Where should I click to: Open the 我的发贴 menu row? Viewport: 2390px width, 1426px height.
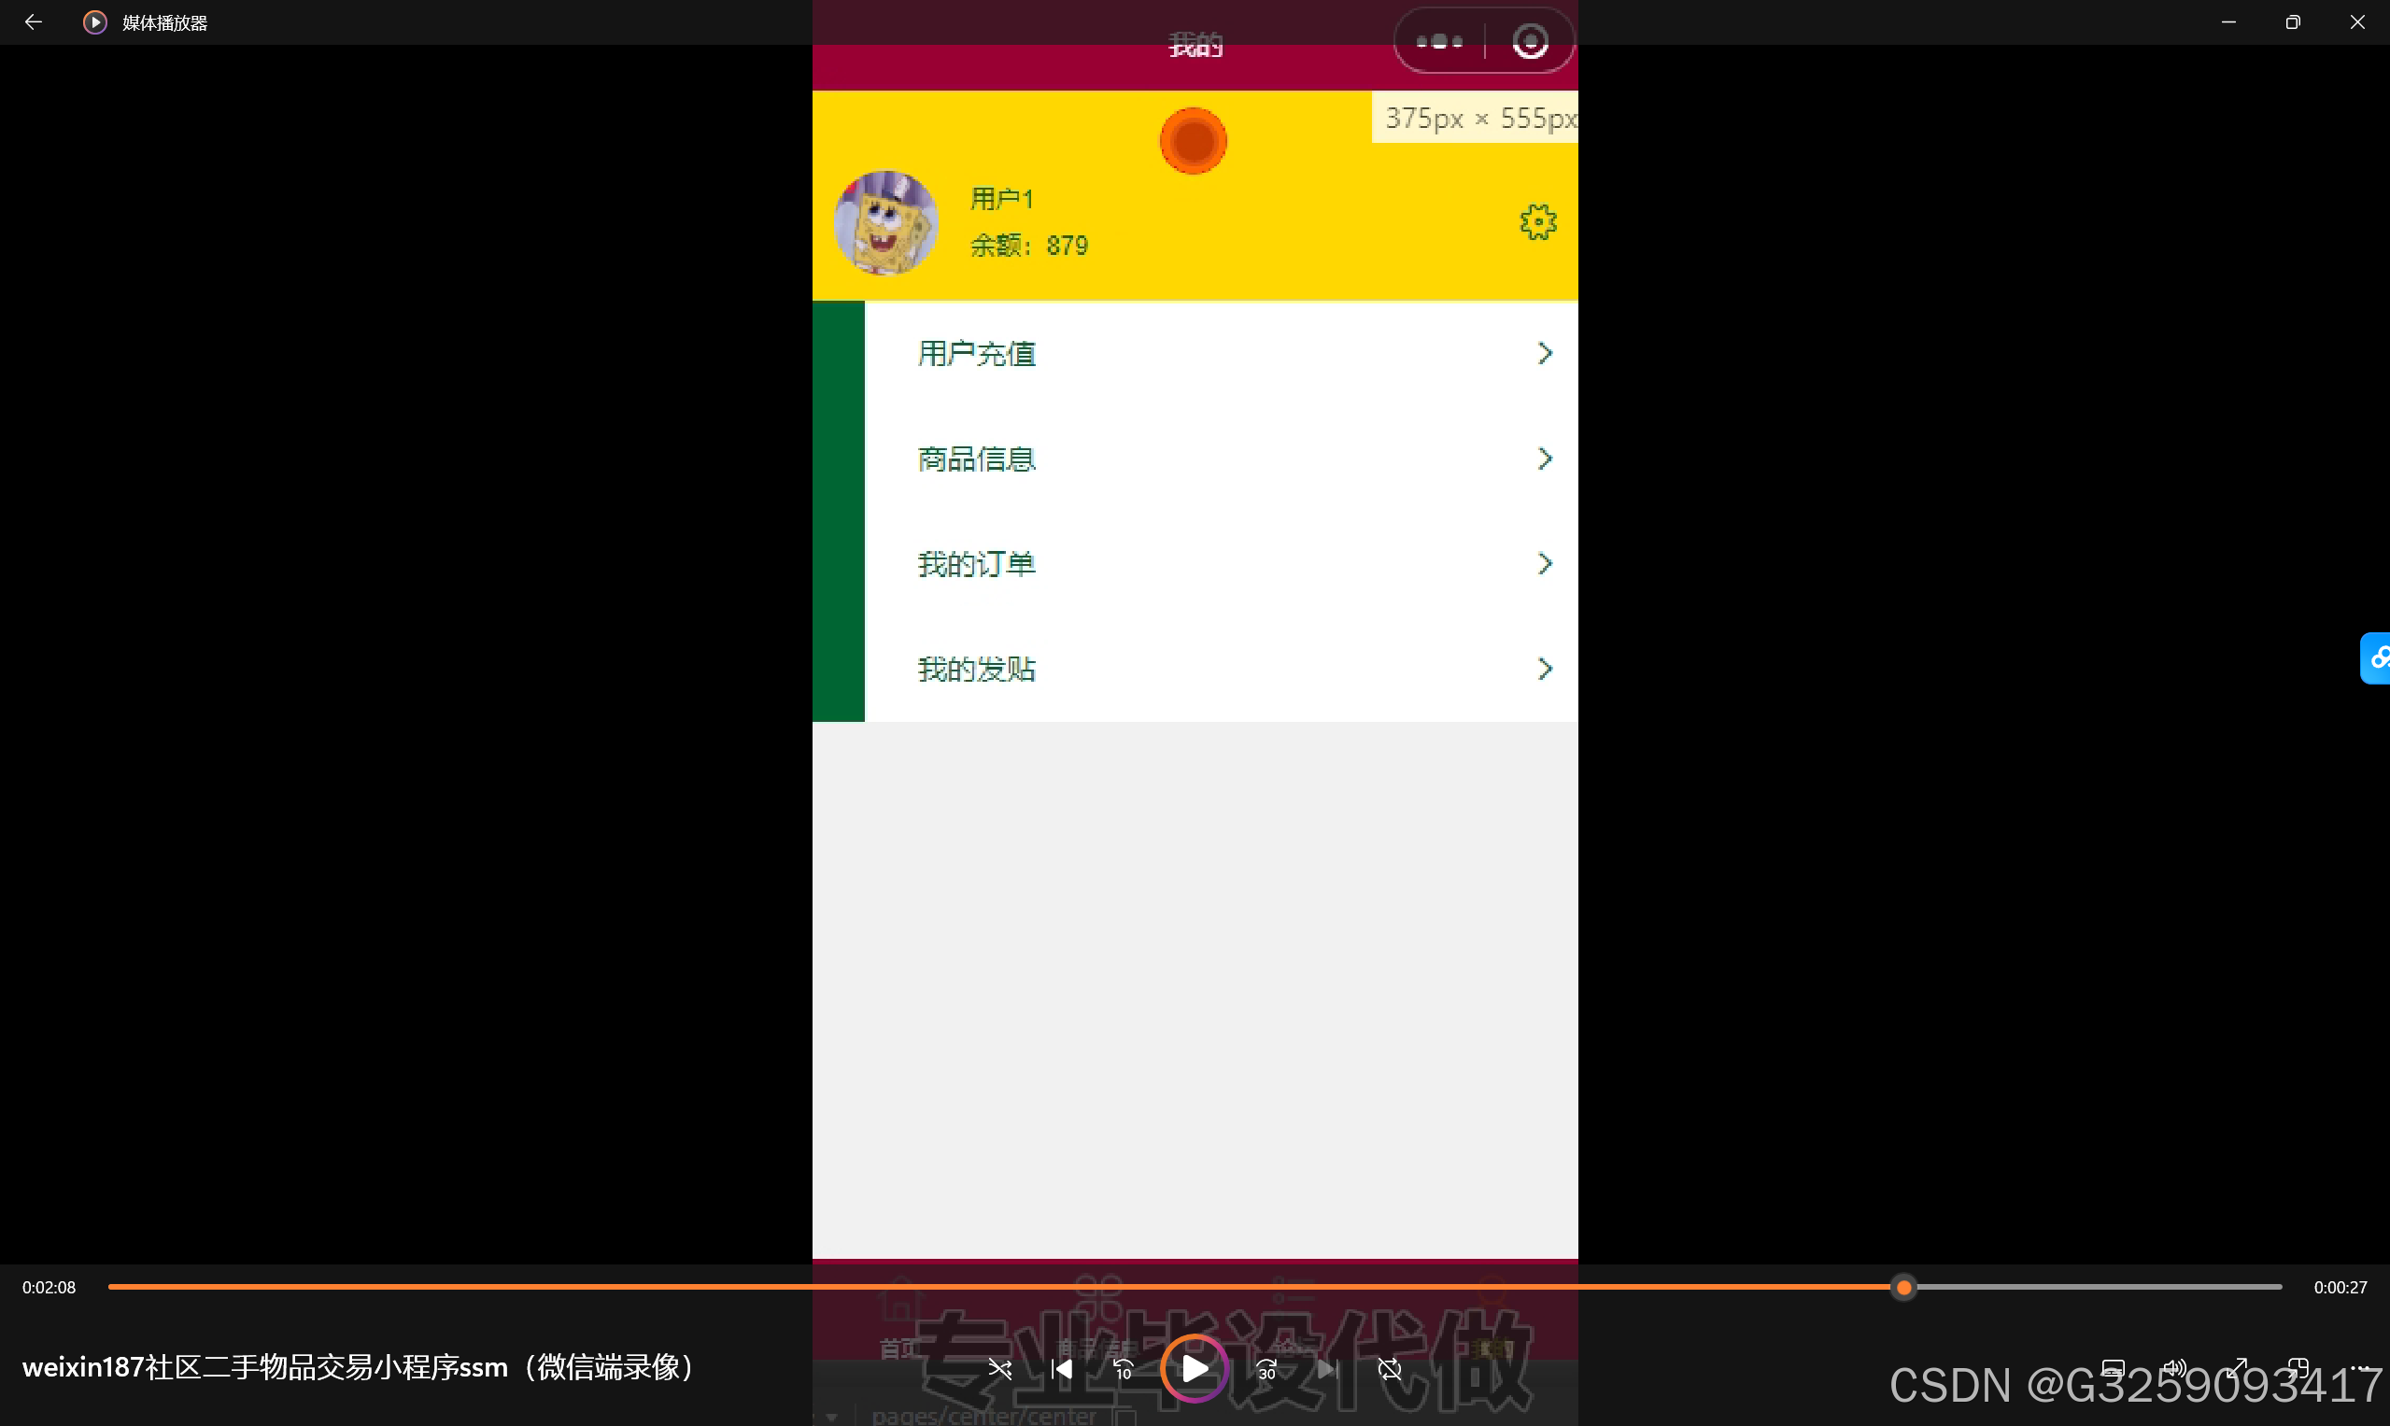tap(1221, 669)
